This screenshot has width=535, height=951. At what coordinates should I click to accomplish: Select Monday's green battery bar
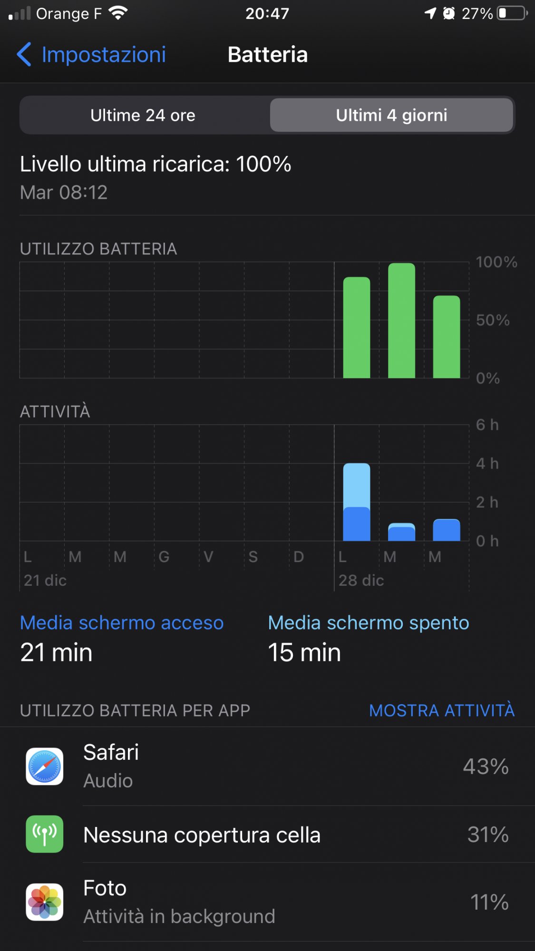click(x=357, y=328)
